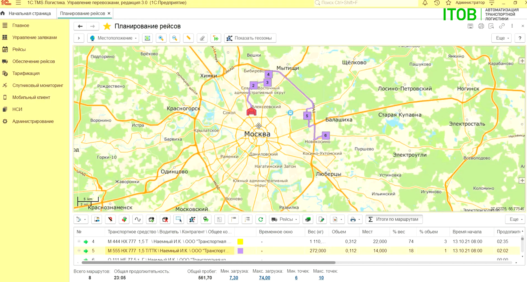Click the sort ascending list icon
The width and height of the screenshot is (527, 282).
pyautogui.click(x=233, y=219)
